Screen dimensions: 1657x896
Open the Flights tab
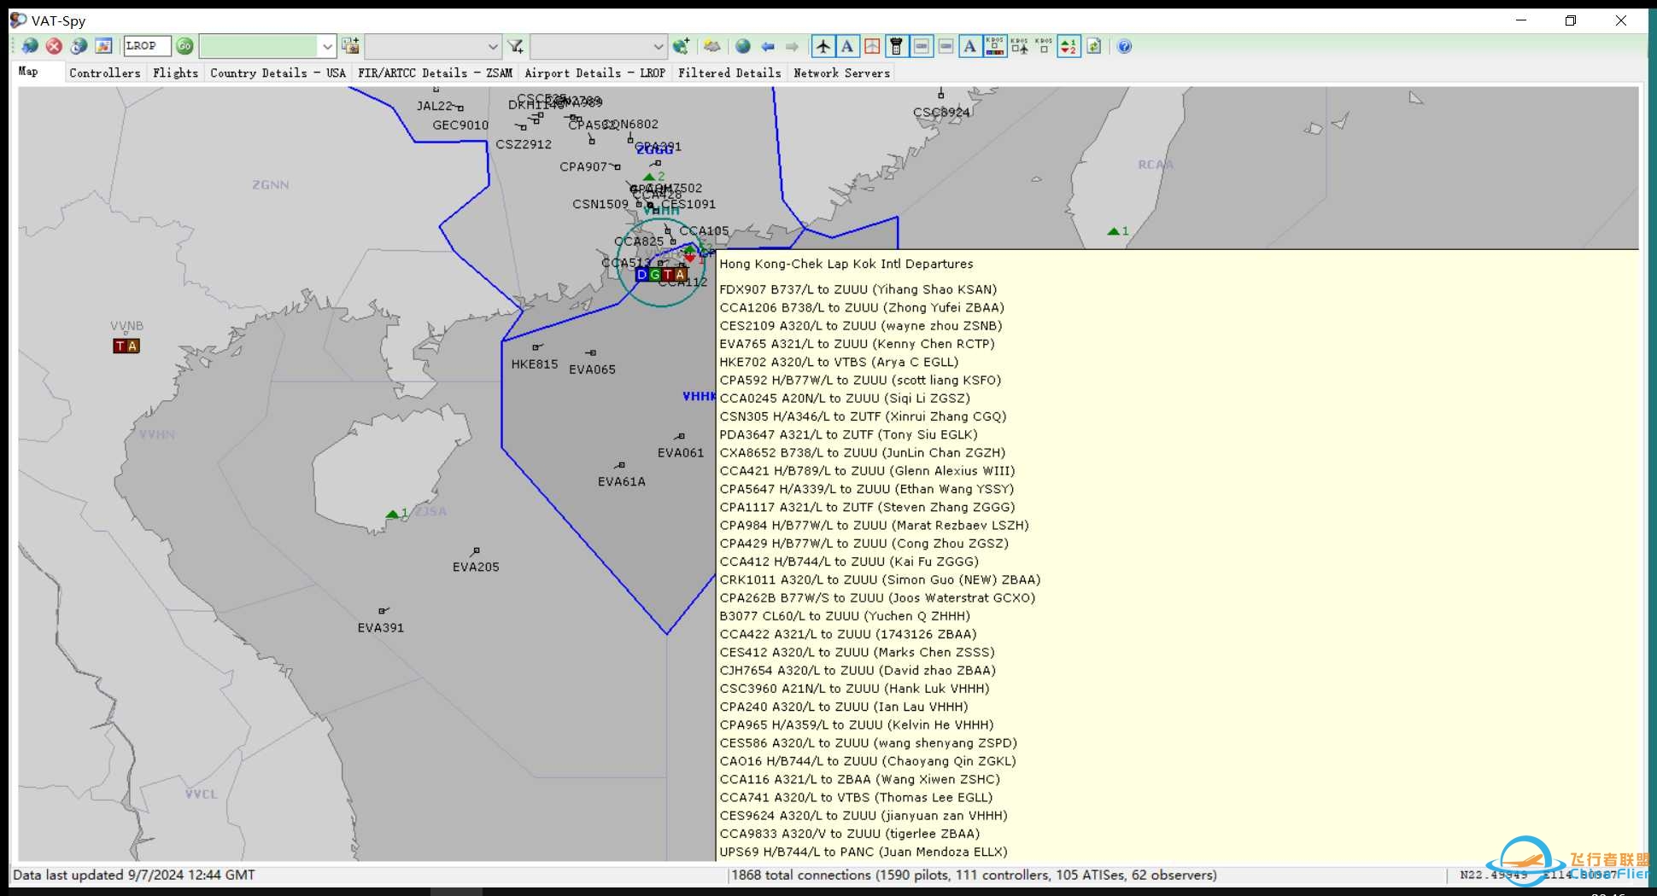[x=176, y=73]
